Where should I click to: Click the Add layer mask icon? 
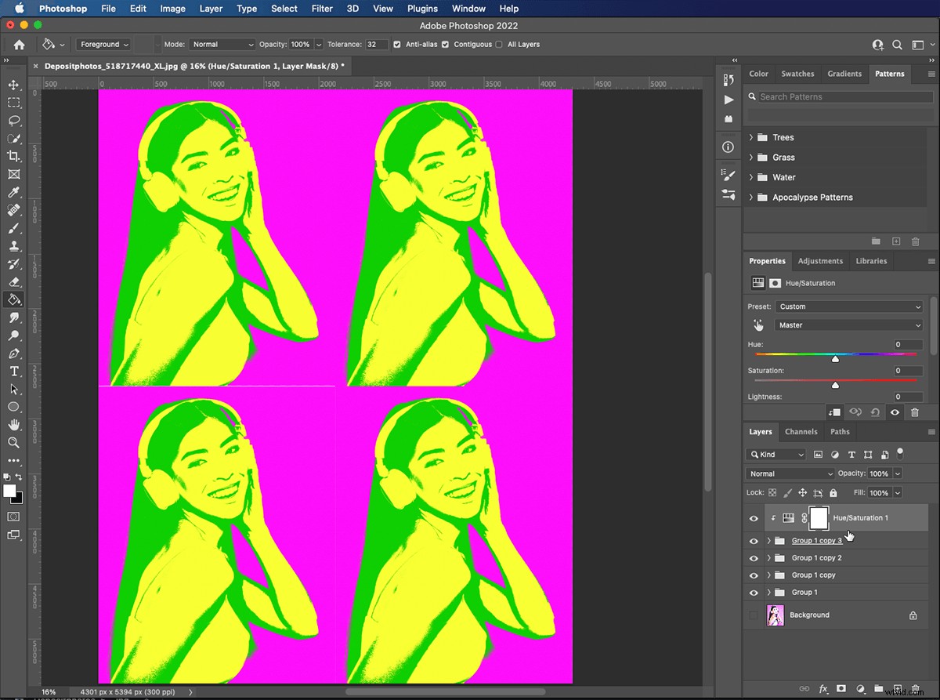pyautogui.click(x=842, y=687)
